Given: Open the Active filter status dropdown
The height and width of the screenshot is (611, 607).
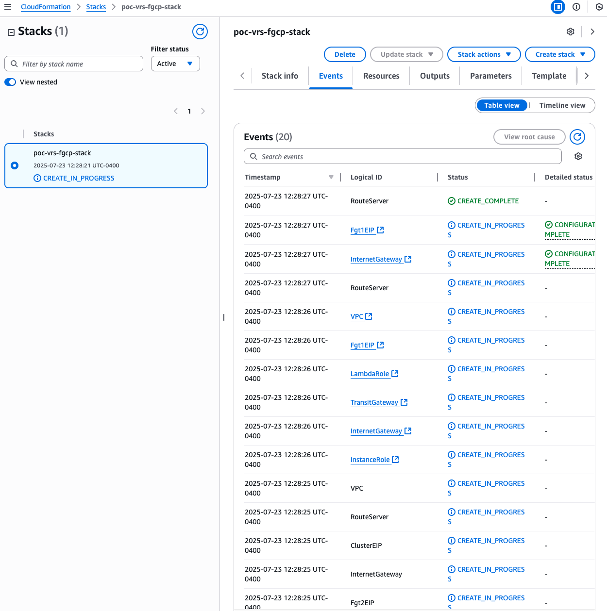Looking at the screenshot, I should 175,64.
